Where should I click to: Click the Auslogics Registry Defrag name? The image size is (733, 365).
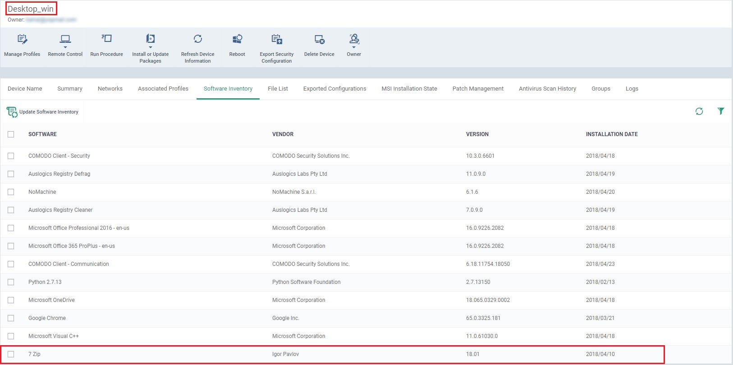pos(59,174)
